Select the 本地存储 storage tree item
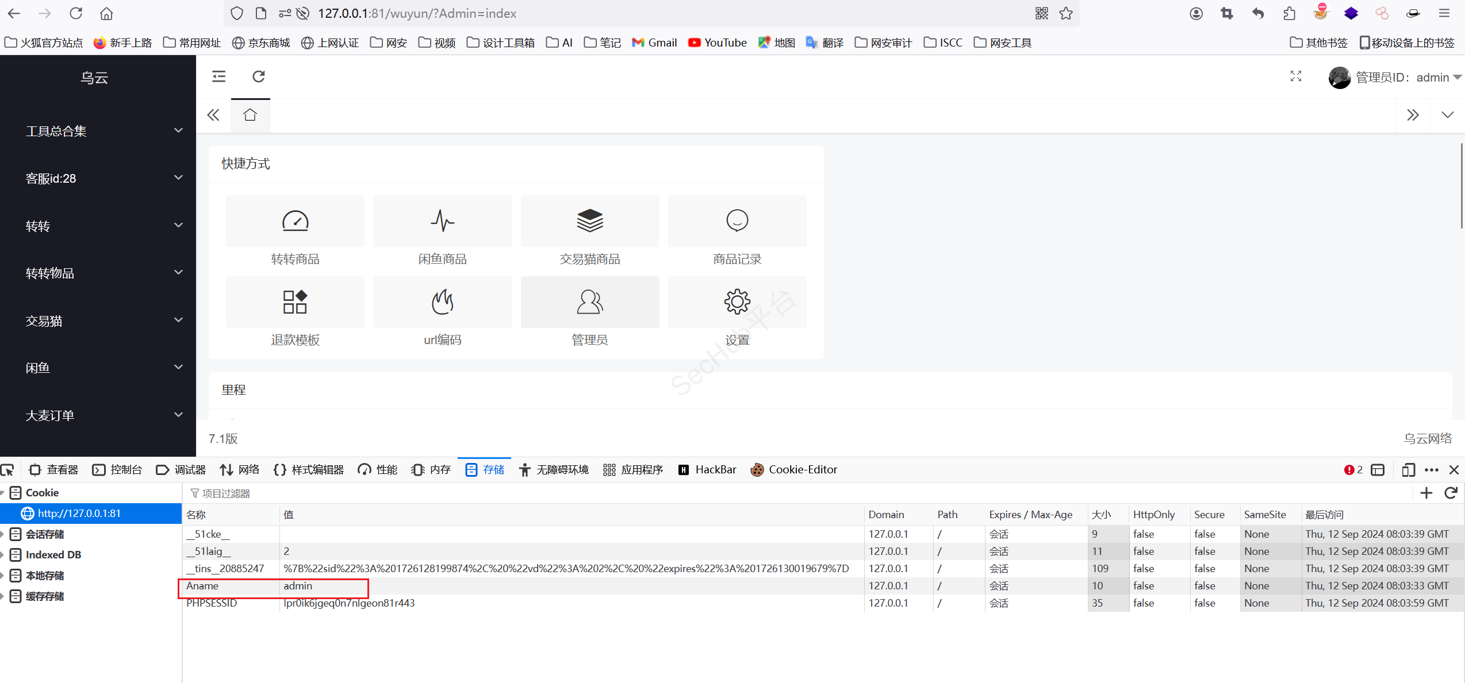1465x683 pixels. click(45, 576)
